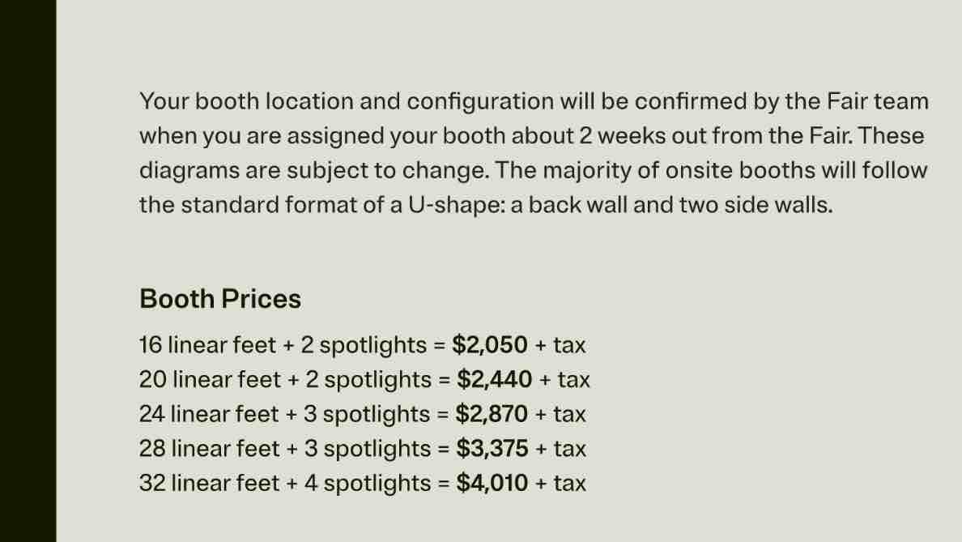Viewport: 962px width, 542px height.
Task: Click the 24 linear feet pricing line
Action: pos(363,414)
